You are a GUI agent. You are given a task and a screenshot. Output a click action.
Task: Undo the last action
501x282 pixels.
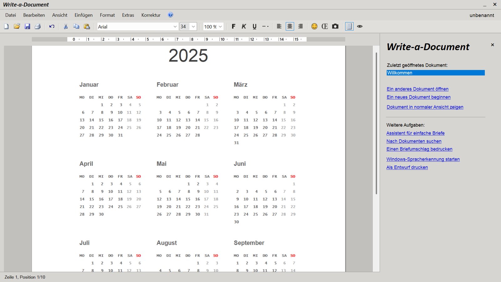[x=52, y=27]
